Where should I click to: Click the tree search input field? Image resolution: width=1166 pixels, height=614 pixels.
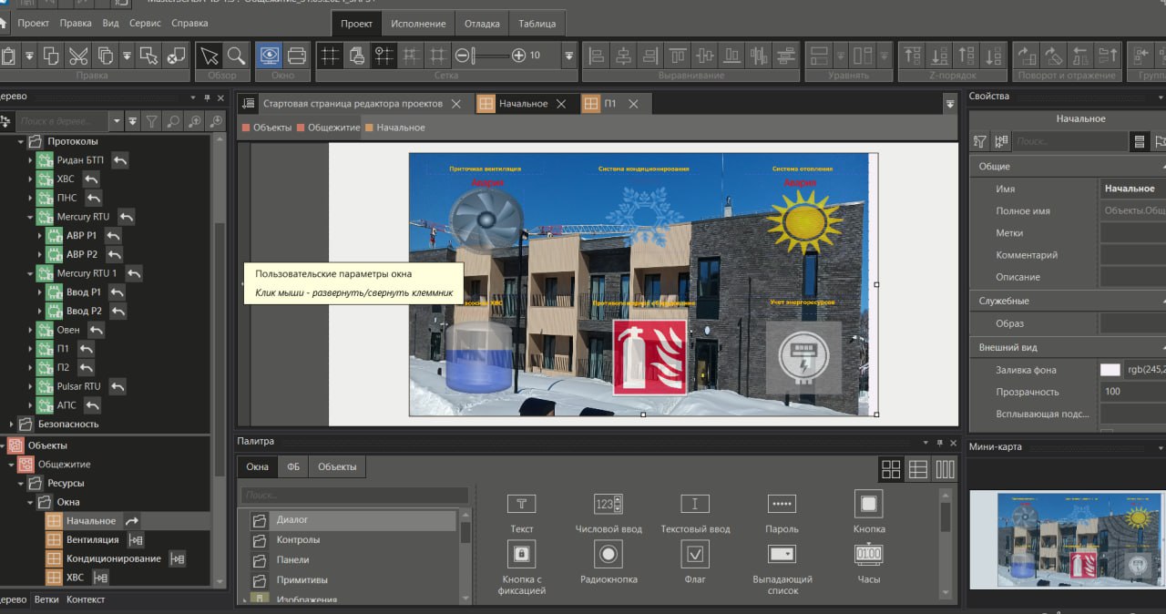pyautogui.click(x=63, y=120)
